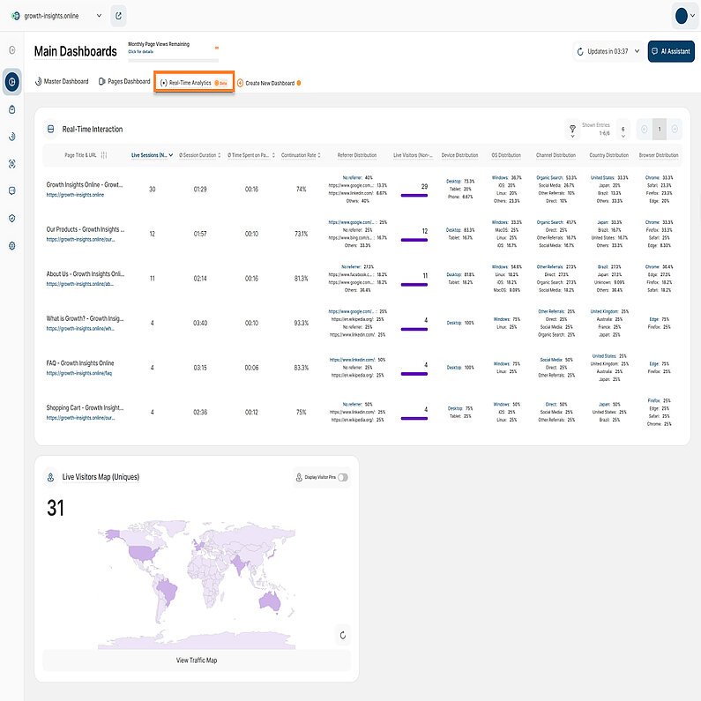Screen dimensions: 701x701
Task: Click the View Traffic Map button
Action: (196, 660)
